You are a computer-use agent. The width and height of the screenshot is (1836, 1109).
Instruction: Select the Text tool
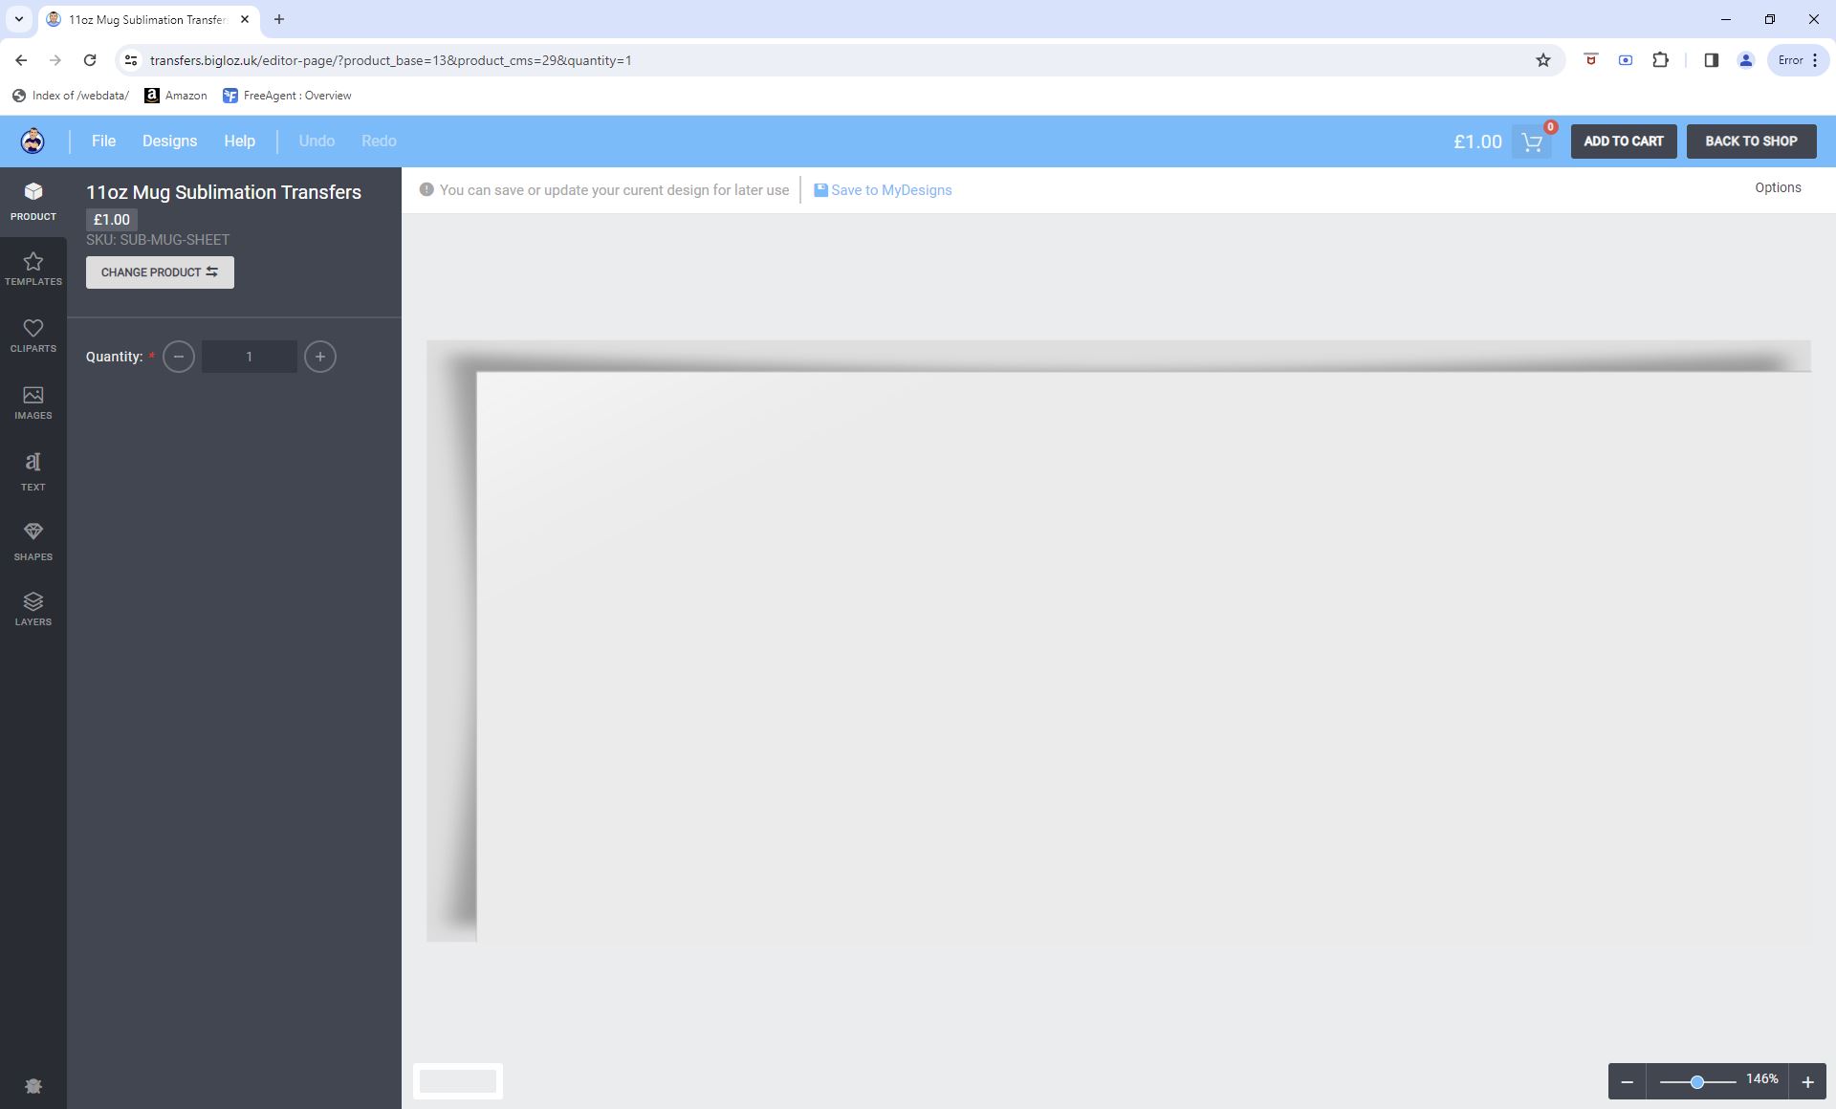tap(33, 471)
